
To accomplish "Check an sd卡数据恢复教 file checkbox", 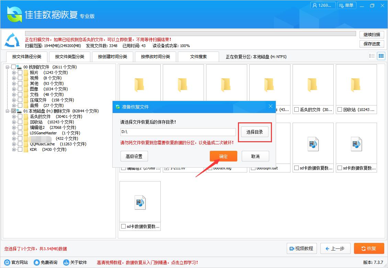I will point(296,168).
